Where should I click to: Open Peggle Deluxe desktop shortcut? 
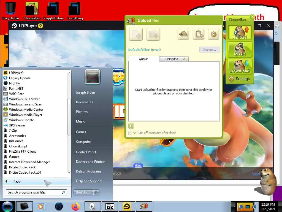point(54,11)
